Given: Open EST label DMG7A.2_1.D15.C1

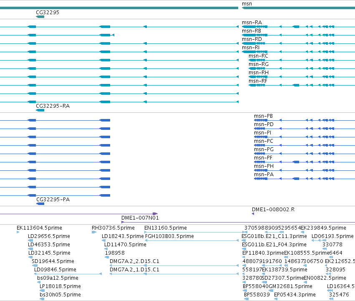Looking at the screenshot, I should pos(134,270).
